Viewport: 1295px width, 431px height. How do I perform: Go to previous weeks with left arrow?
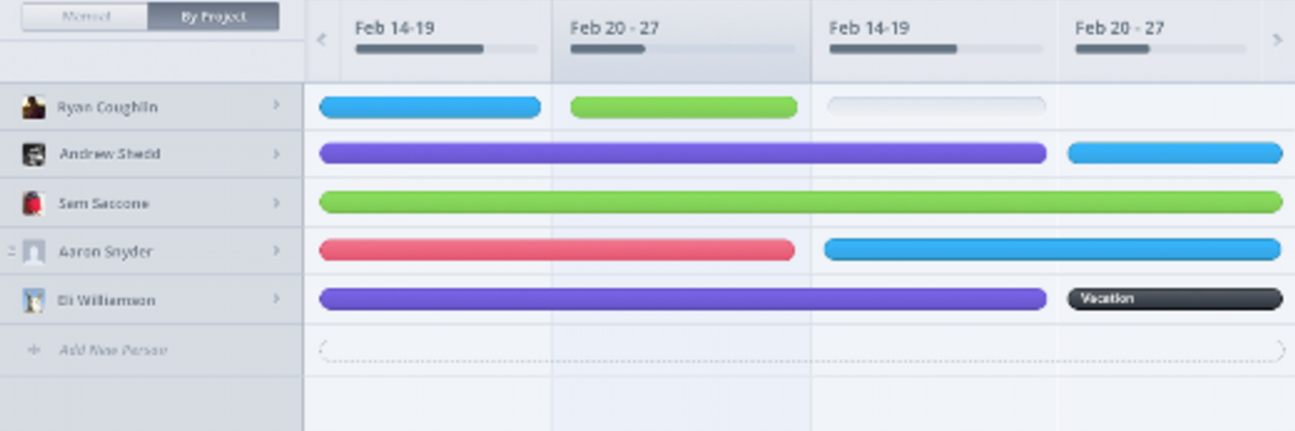tap(322, 39)
